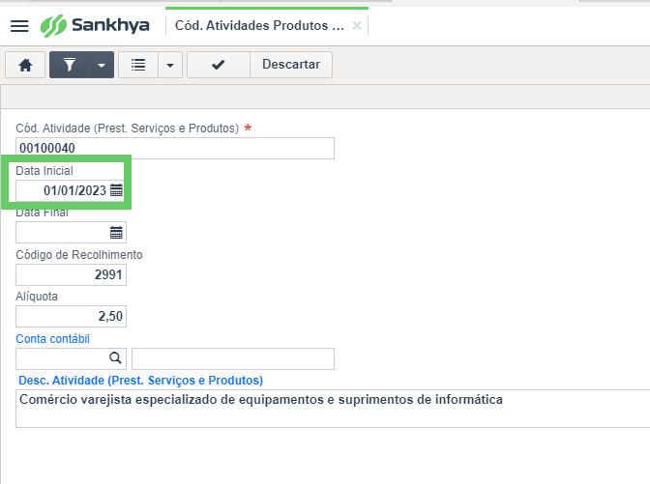Screen dimensions: 650x484
Task: Open the Desc. Atividade link label
Action: point(141,381)
